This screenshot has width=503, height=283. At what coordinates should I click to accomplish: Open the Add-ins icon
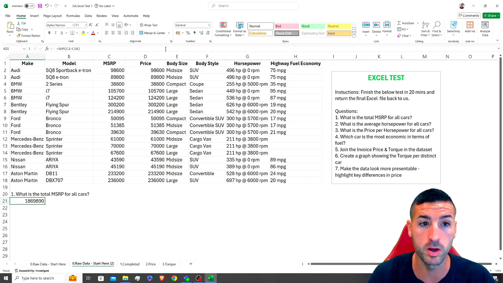pos(470,25)
